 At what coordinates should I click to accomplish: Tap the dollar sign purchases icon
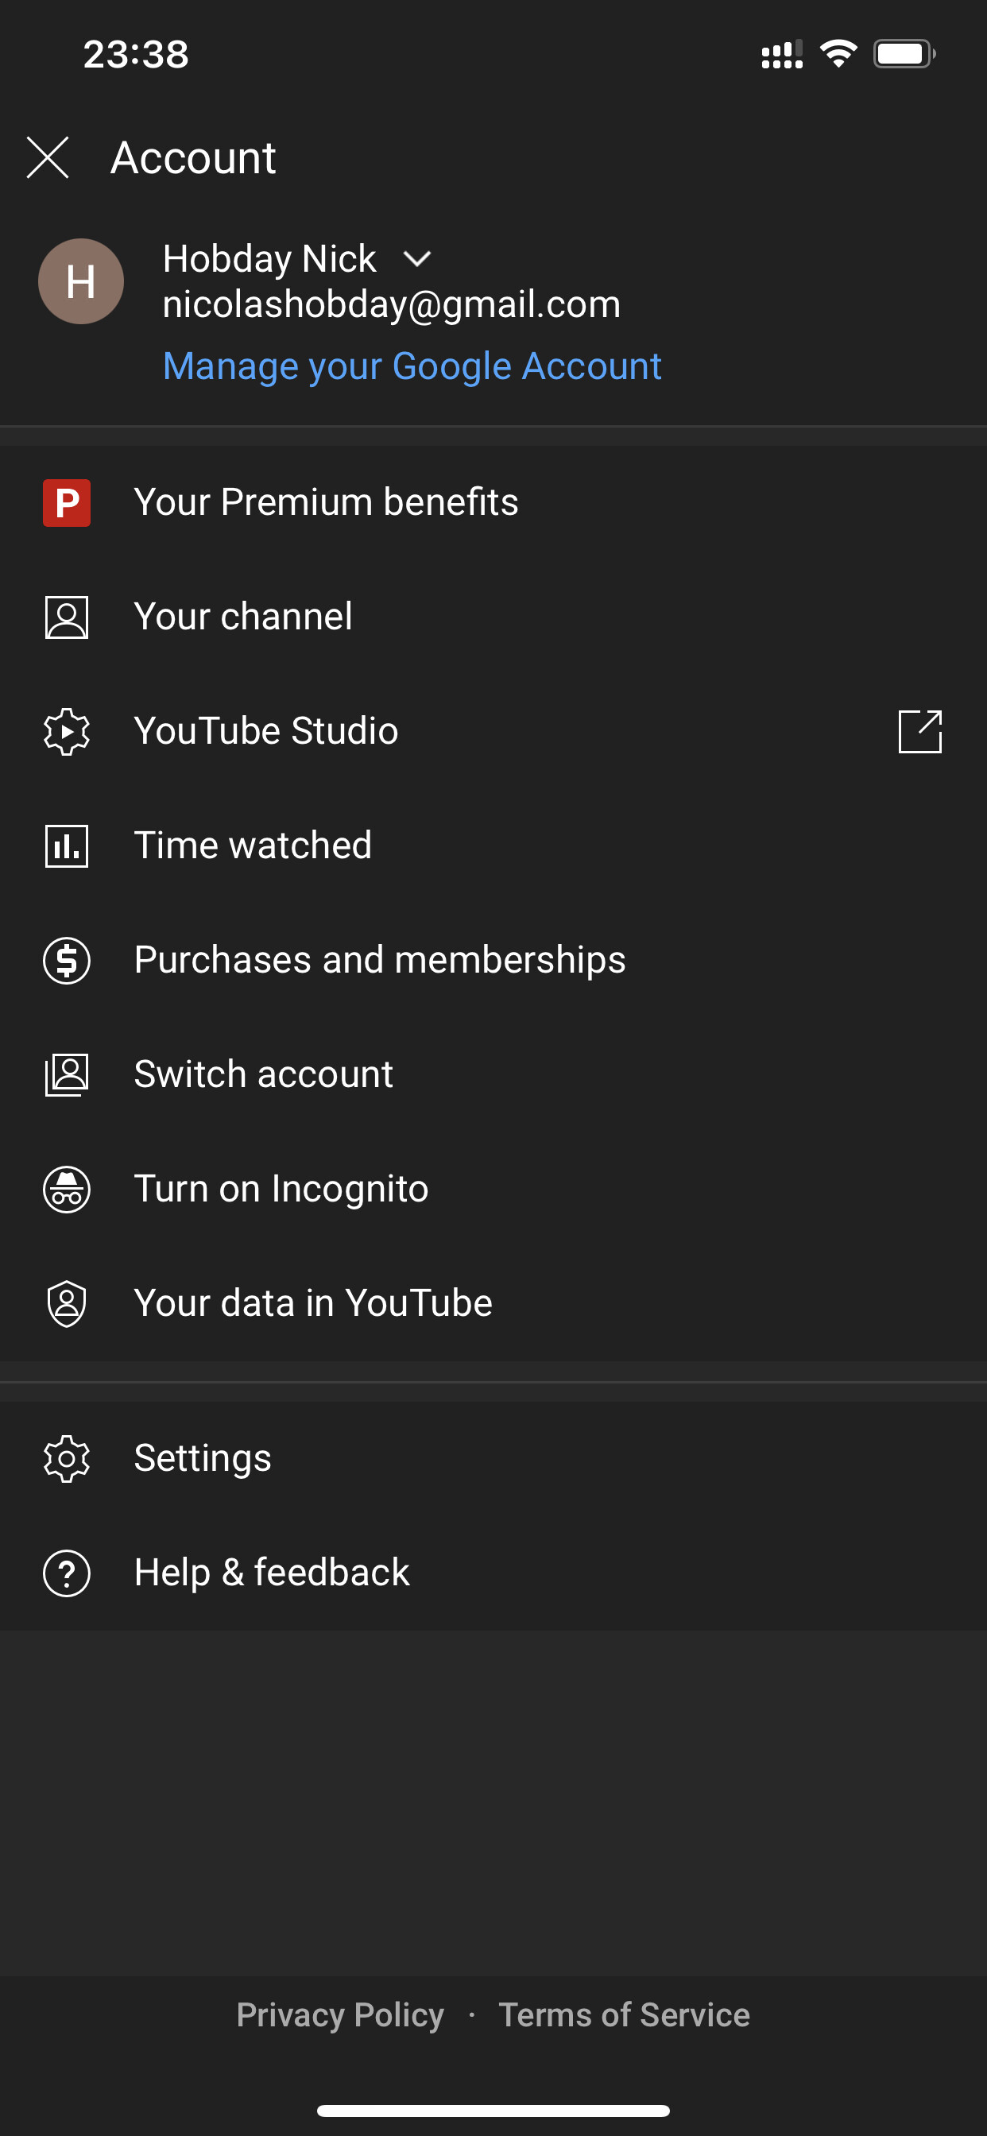tap(66, 960)
